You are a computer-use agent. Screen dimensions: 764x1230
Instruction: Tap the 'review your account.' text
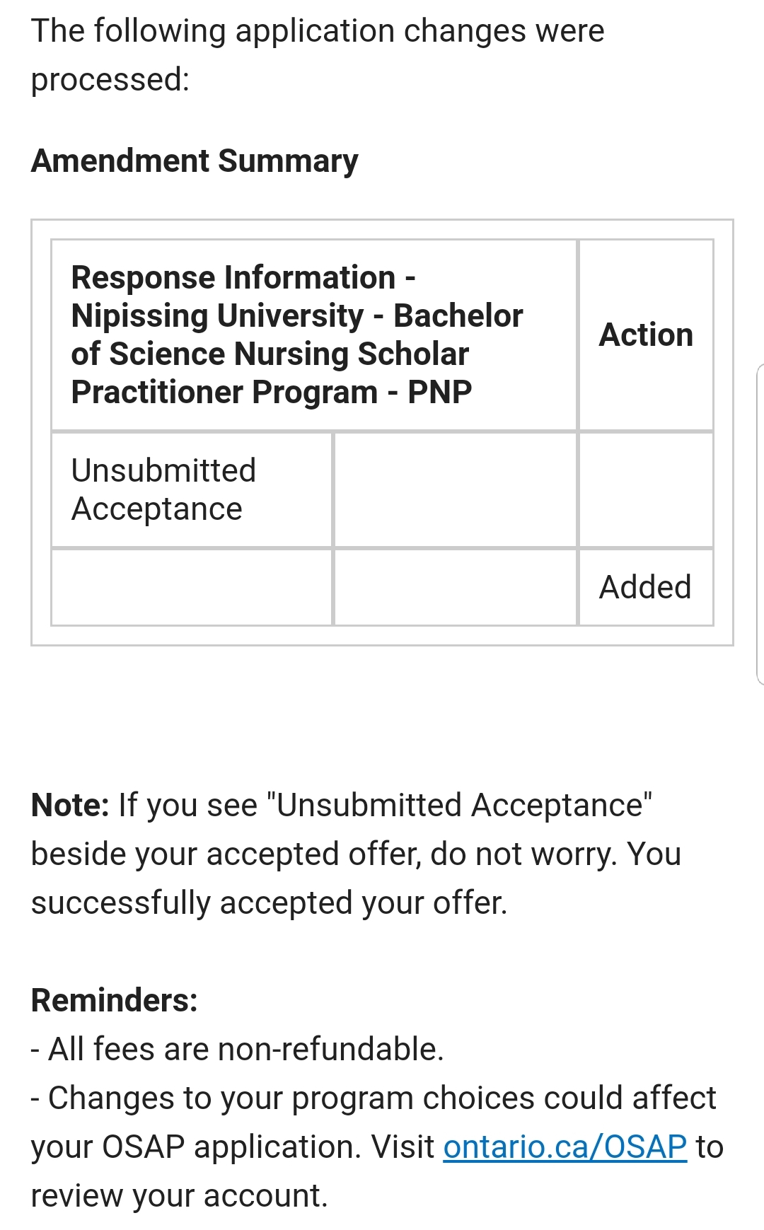179,1195
